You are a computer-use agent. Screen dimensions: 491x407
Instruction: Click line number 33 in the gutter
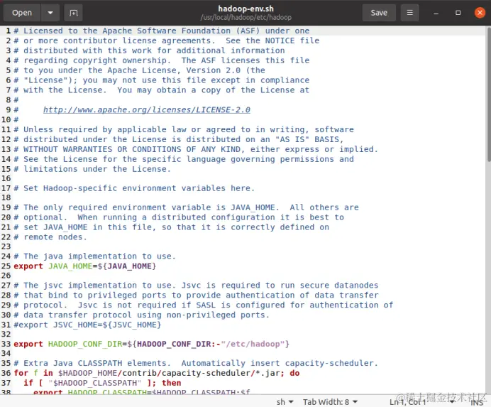pyautogui.click(x=6, y=344)
